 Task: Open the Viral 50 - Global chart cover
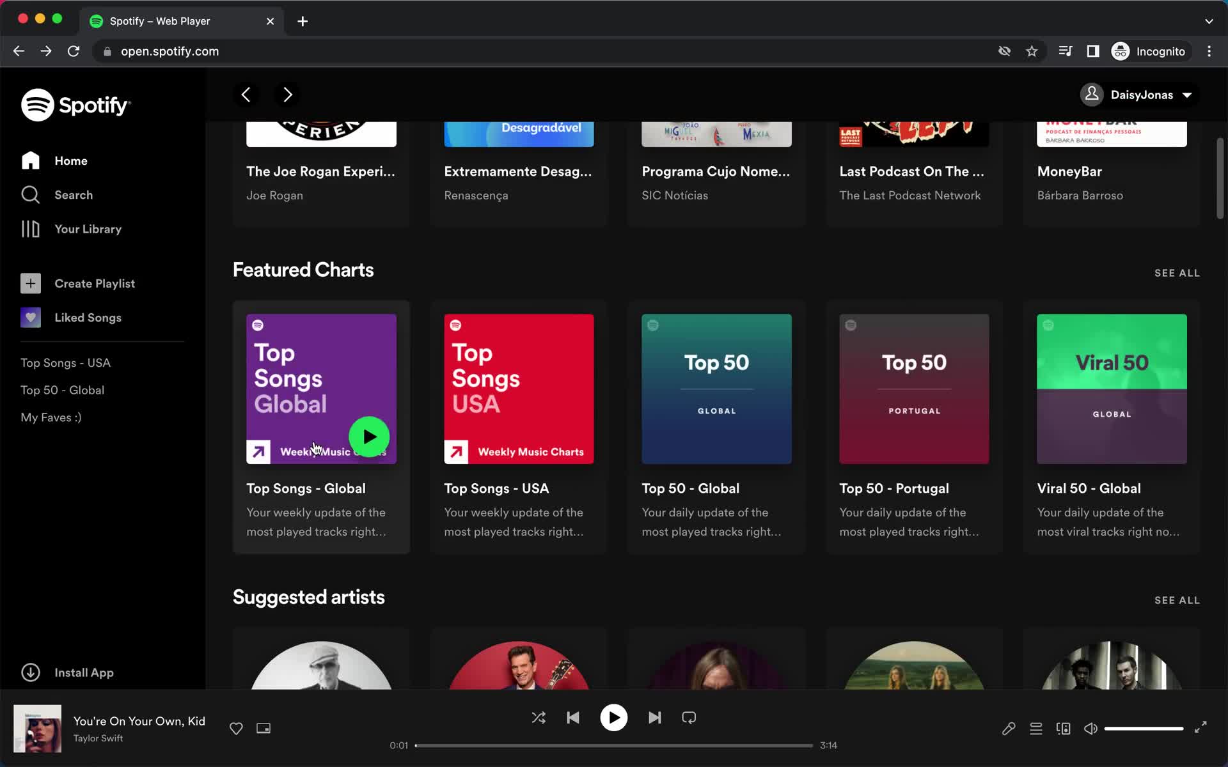coord(1112,389)
